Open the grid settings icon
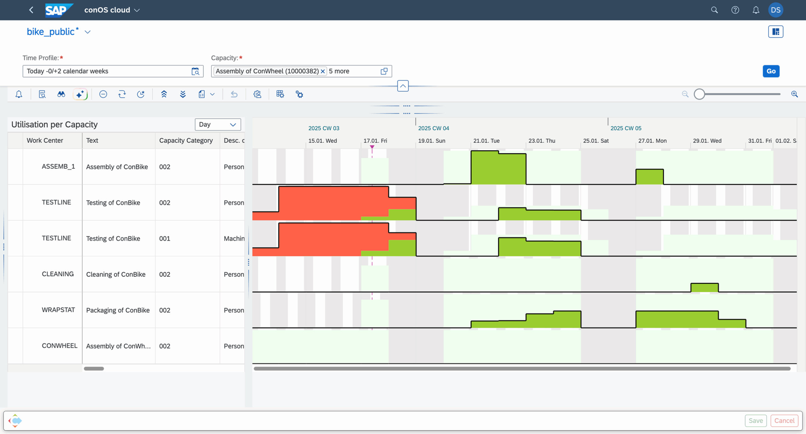Screen dimensions: 806x434 click(x=279, y=94)
